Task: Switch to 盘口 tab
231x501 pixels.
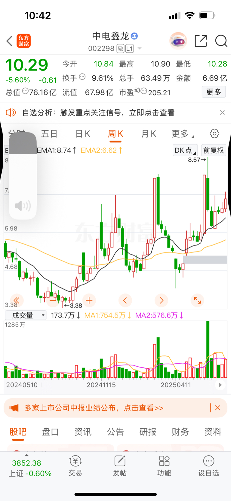Action: 50,432
